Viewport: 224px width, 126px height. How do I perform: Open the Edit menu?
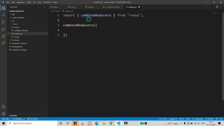(x=13, y=2)
